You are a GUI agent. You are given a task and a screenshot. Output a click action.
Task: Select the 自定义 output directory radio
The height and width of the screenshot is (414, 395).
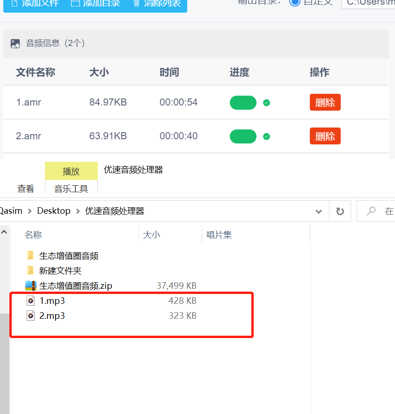295,3
